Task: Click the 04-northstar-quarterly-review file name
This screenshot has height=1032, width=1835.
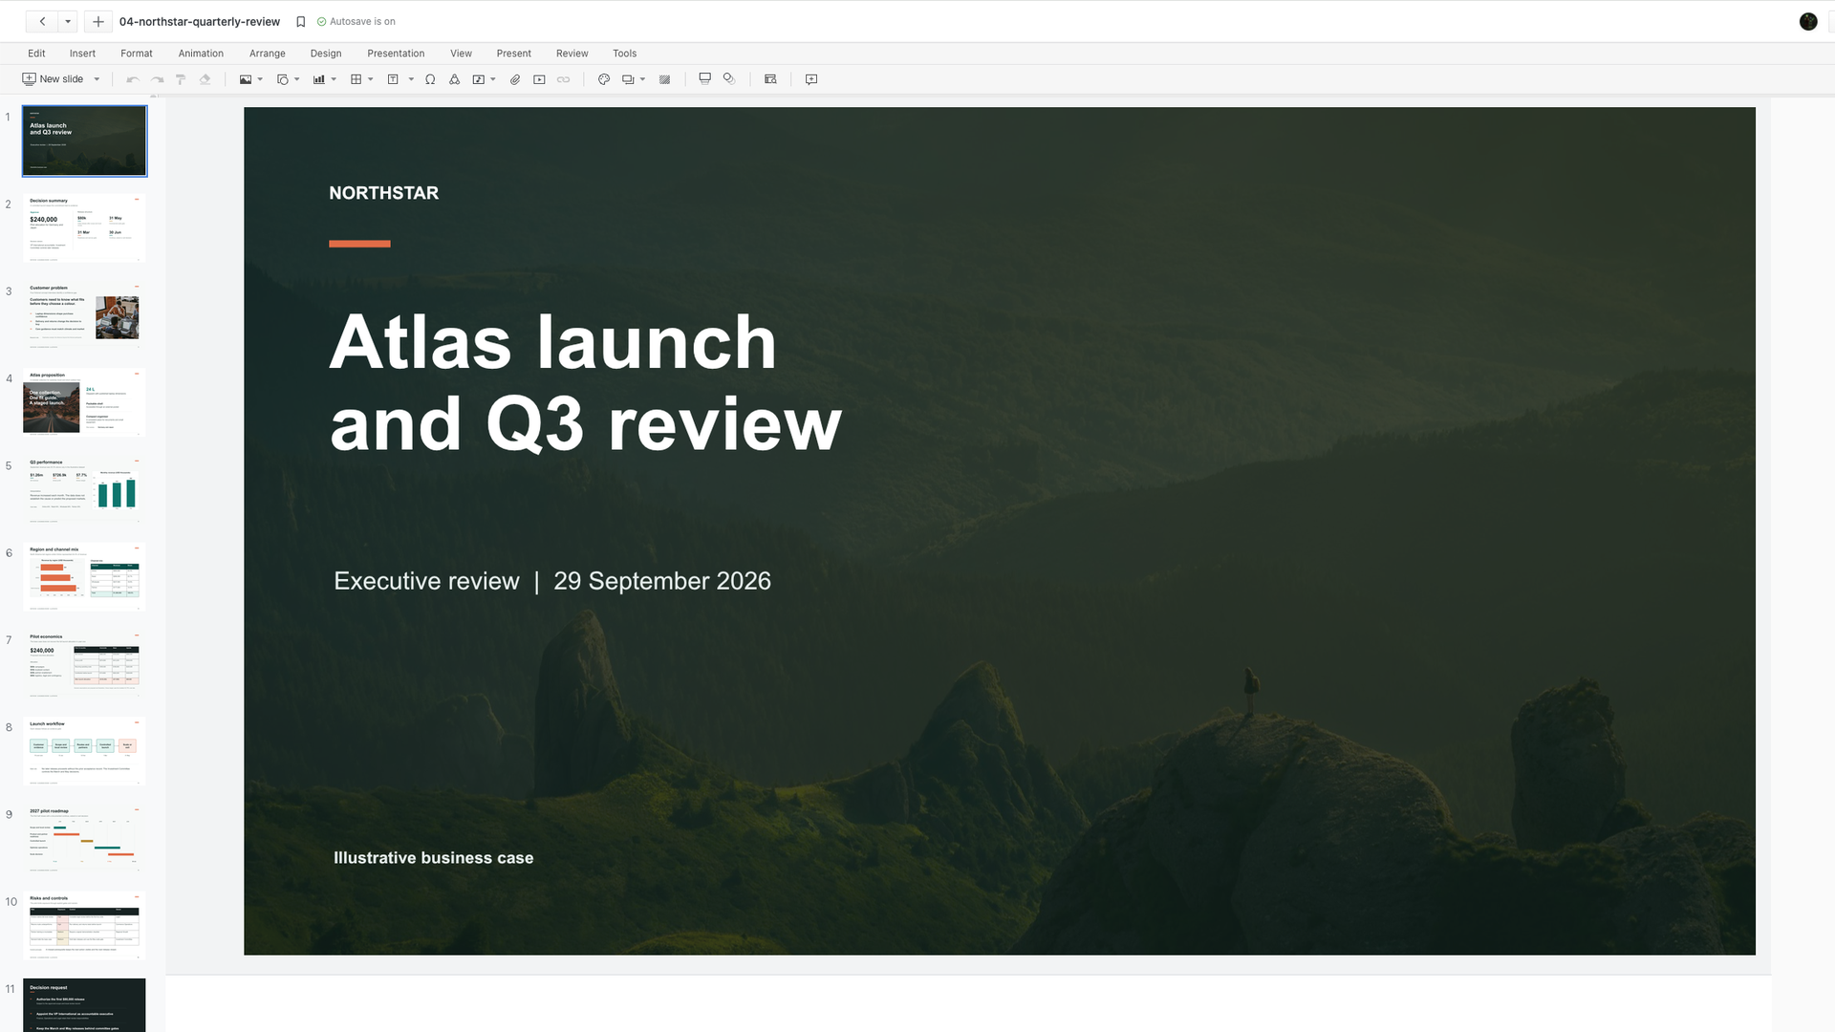Action: pos(200,21)
